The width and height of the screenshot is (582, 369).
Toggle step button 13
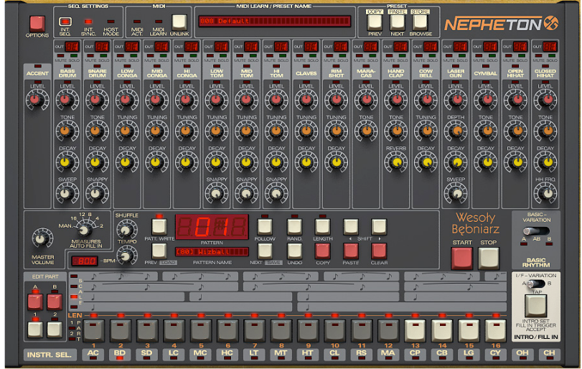[x=415, y=330]
